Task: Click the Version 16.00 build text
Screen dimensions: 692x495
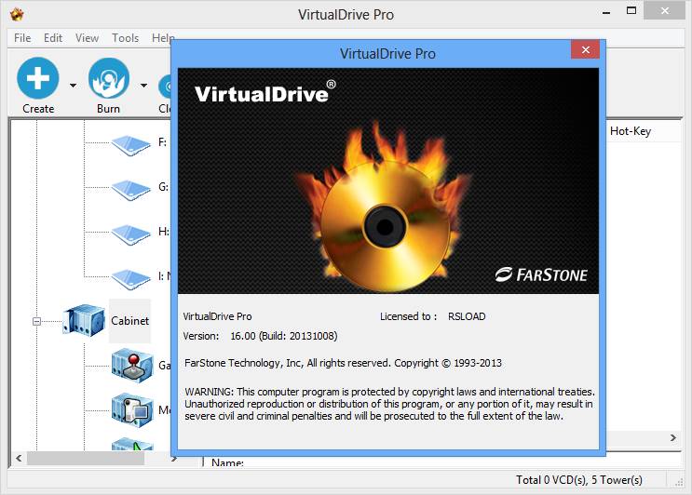Action: coord(261,336)
